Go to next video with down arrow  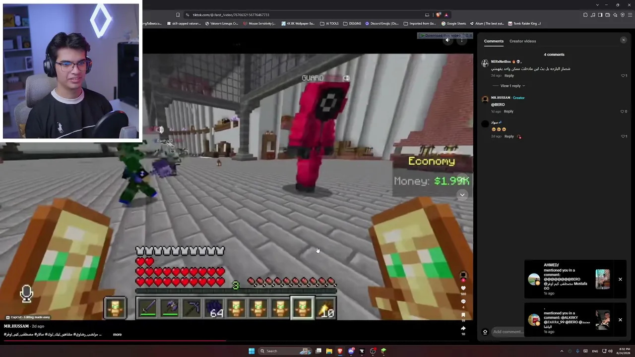[x=462, y=195]
